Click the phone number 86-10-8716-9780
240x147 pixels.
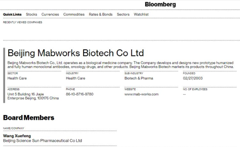coord(80,94)
